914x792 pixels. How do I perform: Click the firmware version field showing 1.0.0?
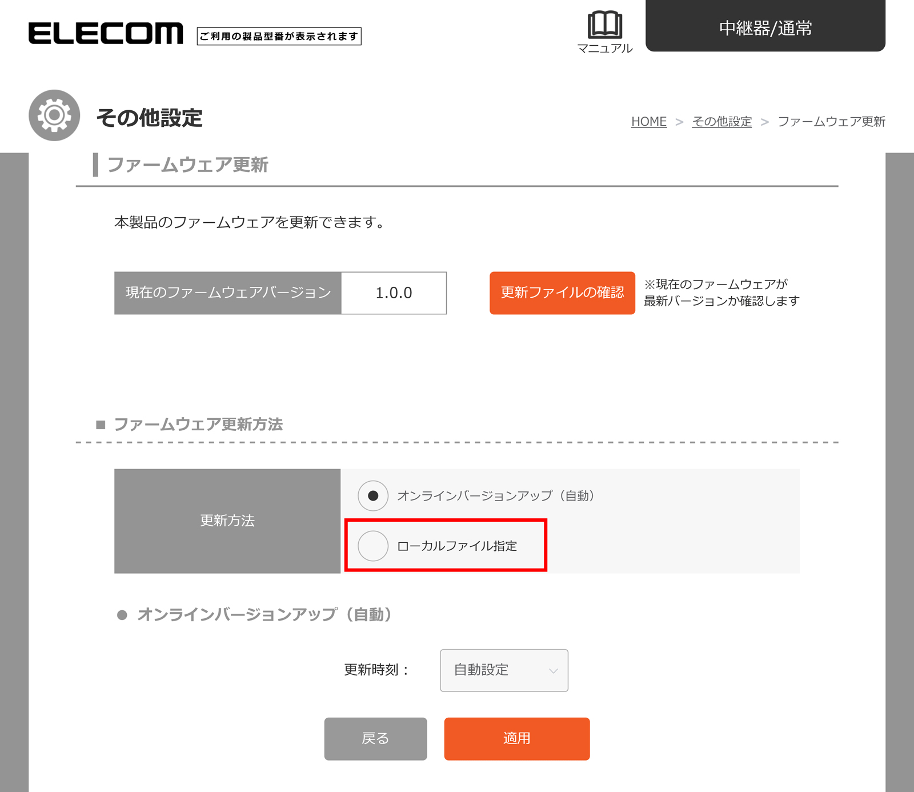tap(394, 293)
